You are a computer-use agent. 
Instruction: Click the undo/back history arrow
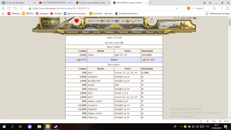click(x=15, y=8)
